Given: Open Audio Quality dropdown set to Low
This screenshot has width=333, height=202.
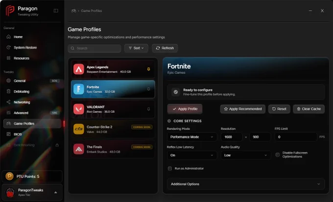Looking at the screenshot, I should click(246, 155).
